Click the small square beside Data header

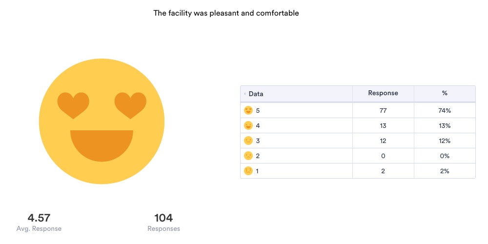pyautogui.click(x=245, y=94)
